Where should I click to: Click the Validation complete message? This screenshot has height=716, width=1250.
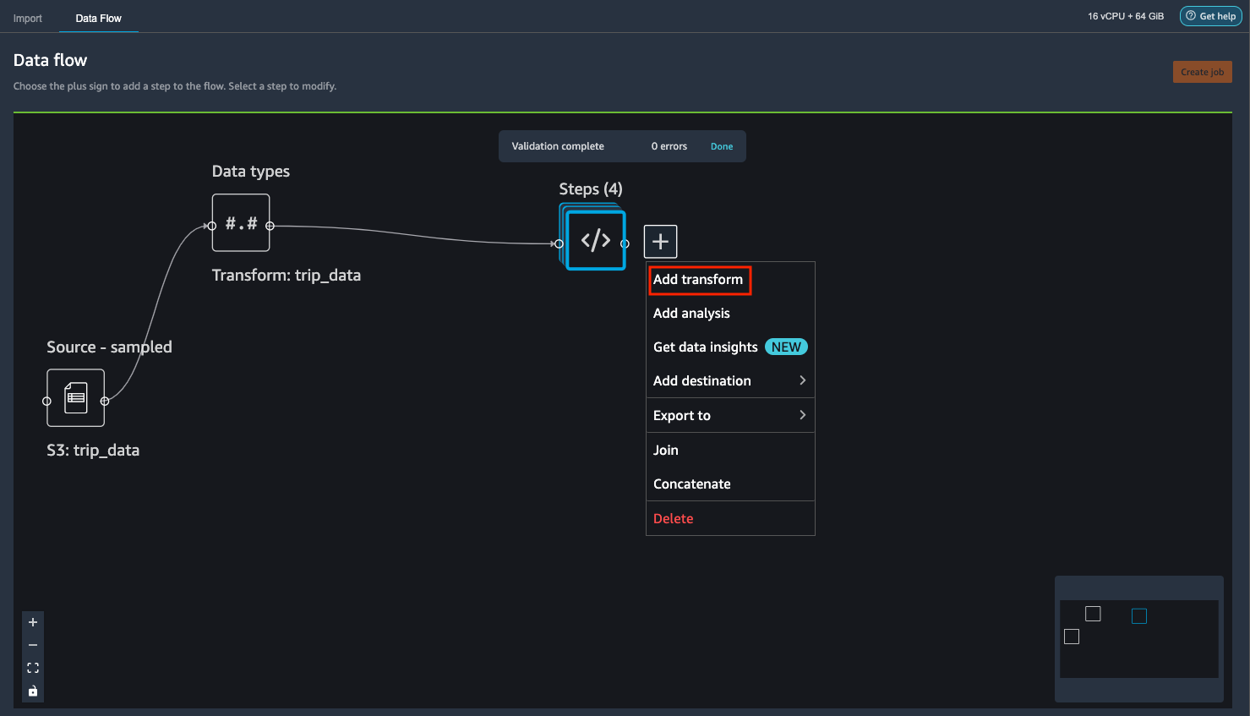558,146
